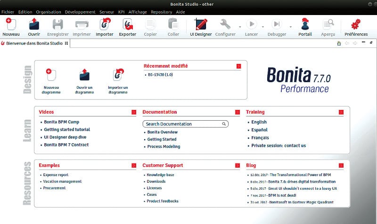Image resolution: width=377 pixels, height=224 pixels.
Task: Click Nouveau diagramme icon in Design
Action: [51, 75]
